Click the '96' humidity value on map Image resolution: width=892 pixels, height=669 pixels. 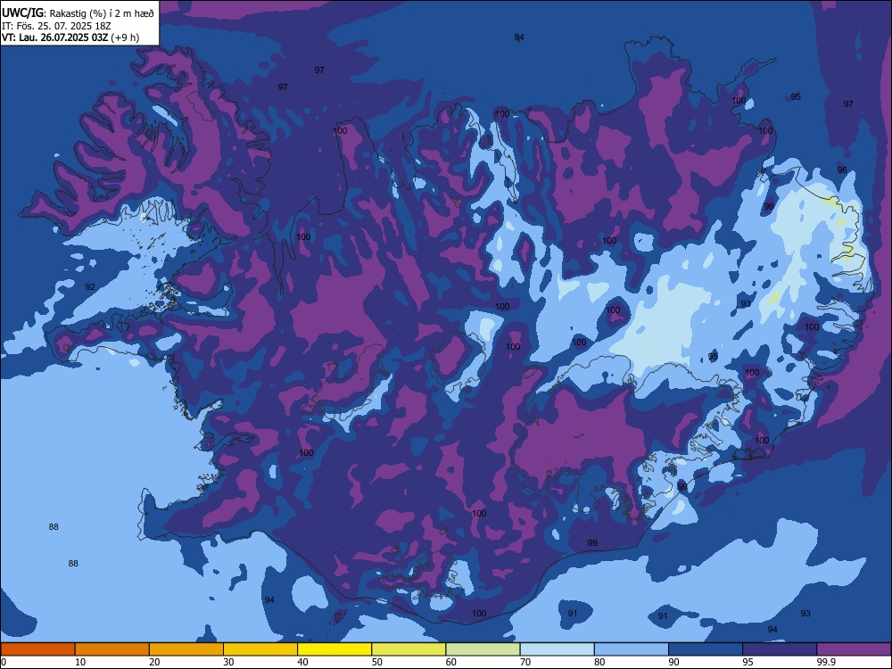(x=842, y=169)
